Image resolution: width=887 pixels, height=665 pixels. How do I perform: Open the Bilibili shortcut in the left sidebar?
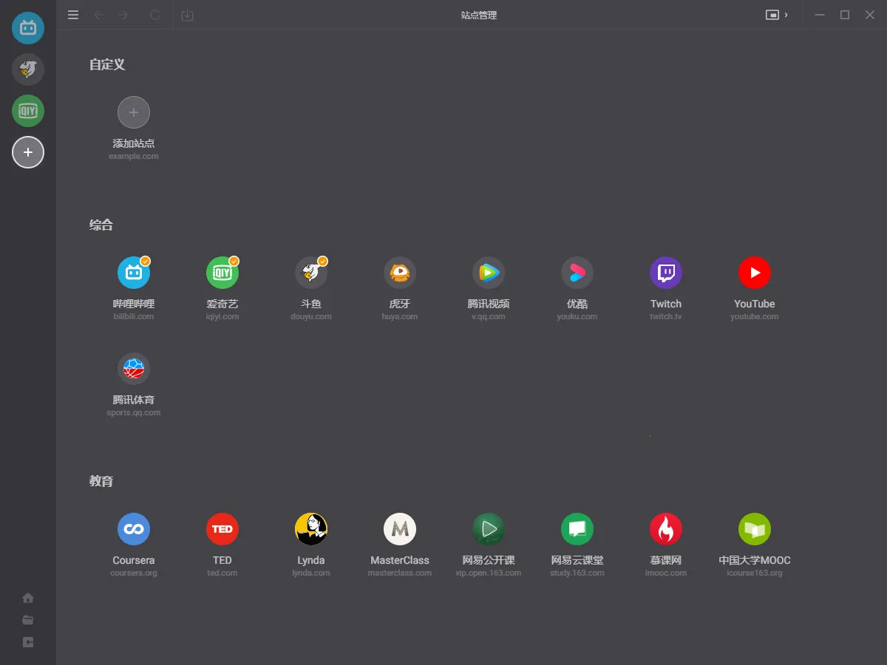point(27,27)
